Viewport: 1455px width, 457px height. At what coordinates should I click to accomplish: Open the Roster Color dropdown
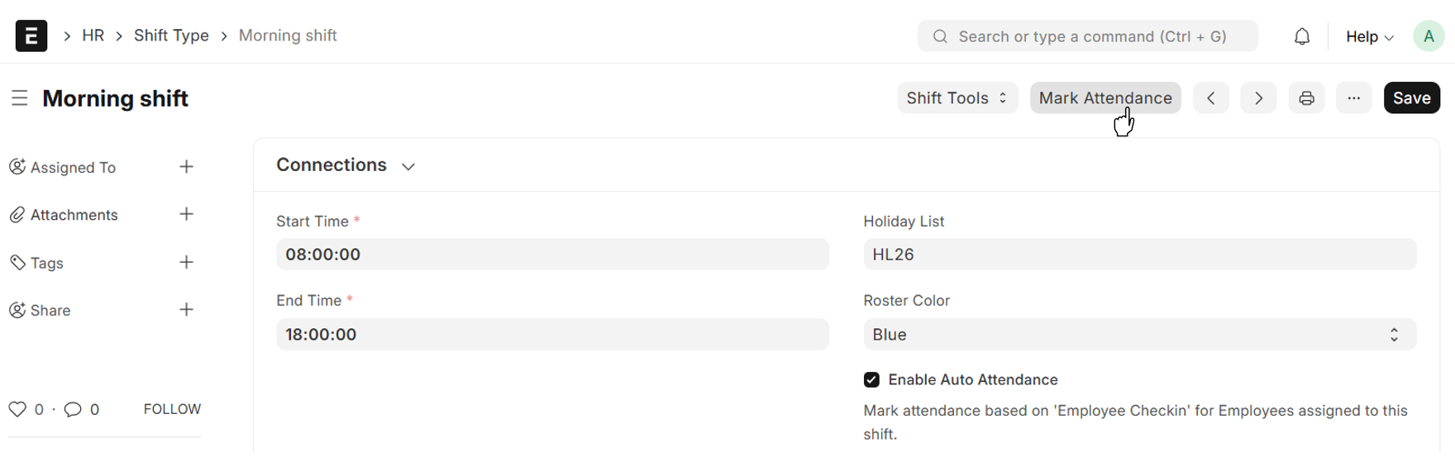click(x=1139, y=335)
